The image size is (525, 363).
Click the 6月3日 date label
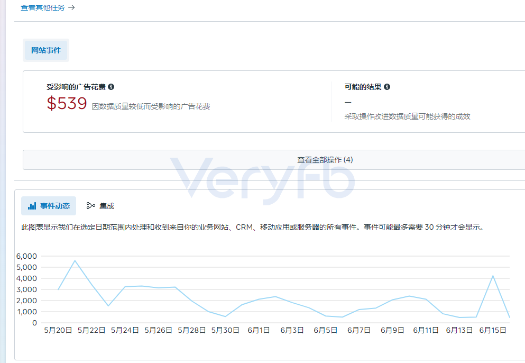[292, 331]
